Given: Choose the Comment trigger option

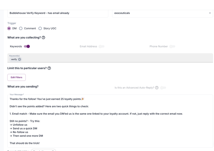Looking at the screenshot, I should (x=21, y=29).
